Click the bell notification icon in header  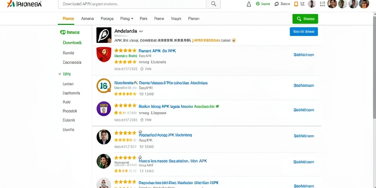coord(249,4)
